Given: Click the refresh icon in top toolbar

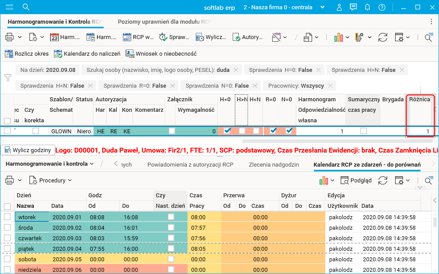Looking at the screenshot, I should coord(383,37).
